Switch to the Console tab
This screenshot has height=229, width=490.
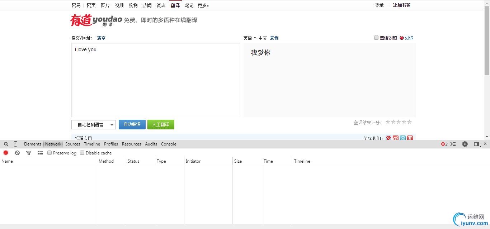coord(169,144)
